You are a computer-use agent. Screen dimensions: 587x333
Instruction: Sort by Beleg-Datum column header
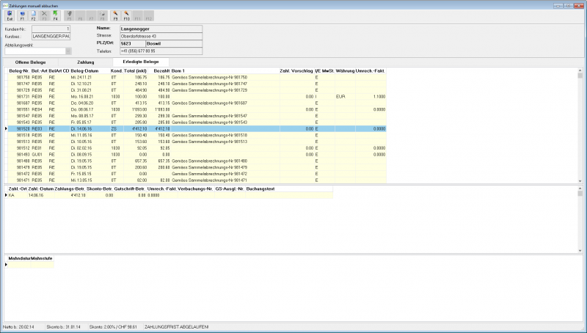(x=84, y=70)
